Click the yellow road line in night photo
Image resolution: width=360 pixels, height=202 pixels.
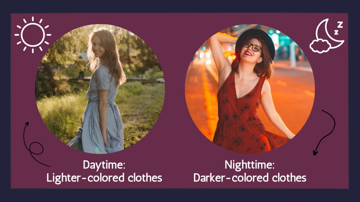click(209, 101)
